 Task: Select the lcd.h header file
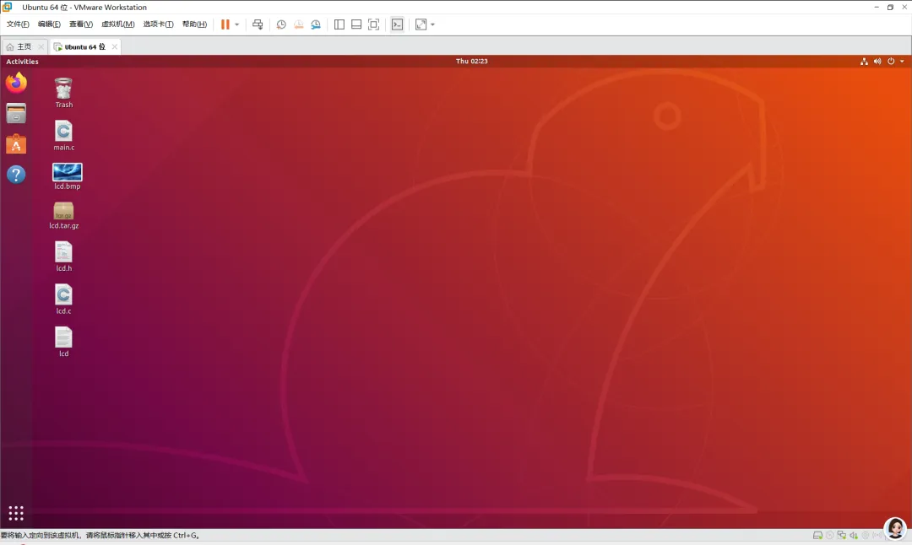click(x=63, y=256)
